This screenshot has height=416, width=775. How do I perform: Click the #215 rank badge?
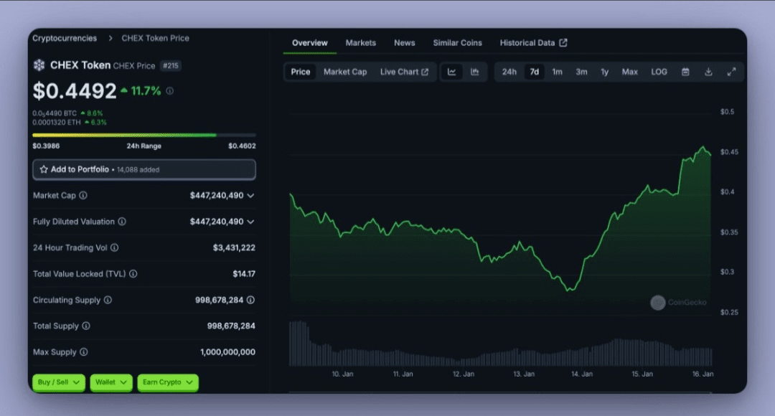pos(171,66)
